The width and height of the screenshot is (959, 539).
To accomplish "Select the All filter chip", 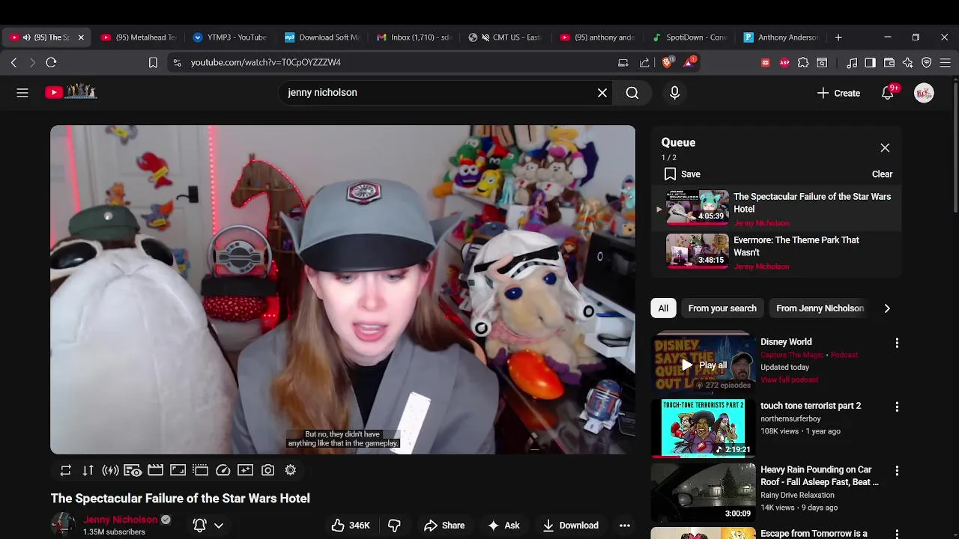I will (663, 308).
